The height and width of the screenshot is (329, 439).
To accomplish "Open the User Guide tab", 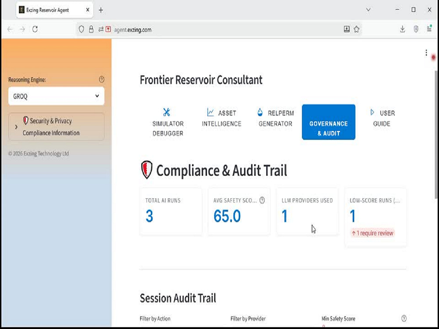I will point(381,118).
